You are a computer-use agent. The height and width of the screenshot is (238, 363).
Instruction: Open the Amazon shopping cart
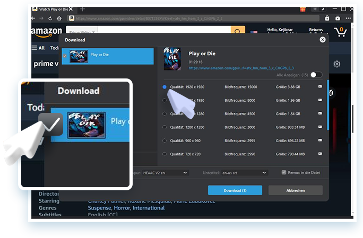pos(340,32)
